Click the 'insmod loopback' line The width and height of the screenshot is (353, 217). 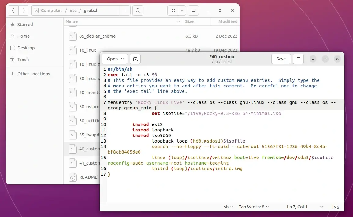(153, 130)
